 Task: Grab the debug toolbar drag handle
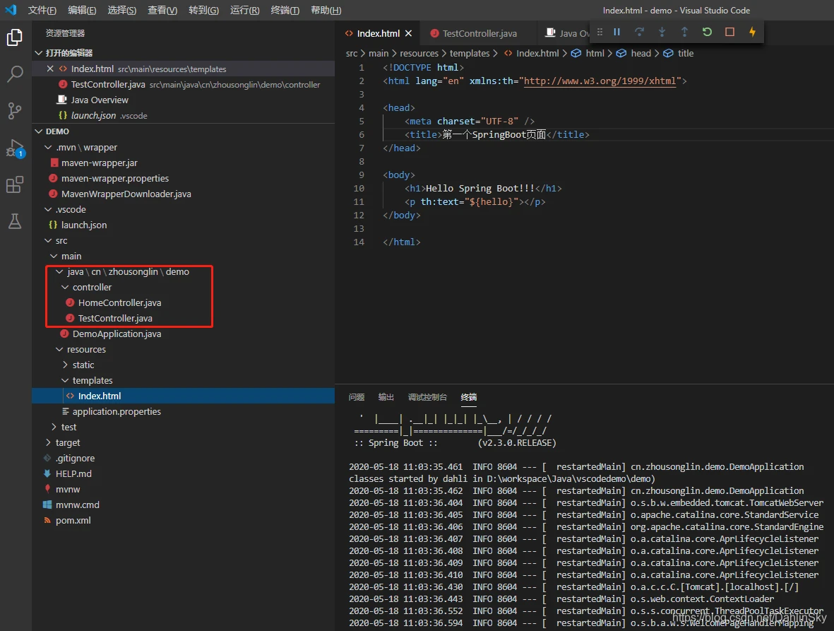click(x=600, y=32)
